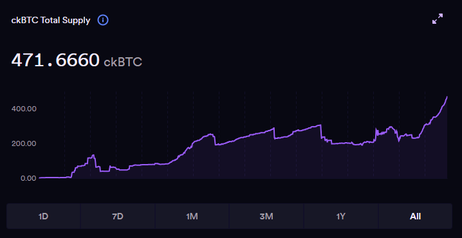Switch to the 1M time range
This screenshot has width=462, height=238.
point(192,216)
